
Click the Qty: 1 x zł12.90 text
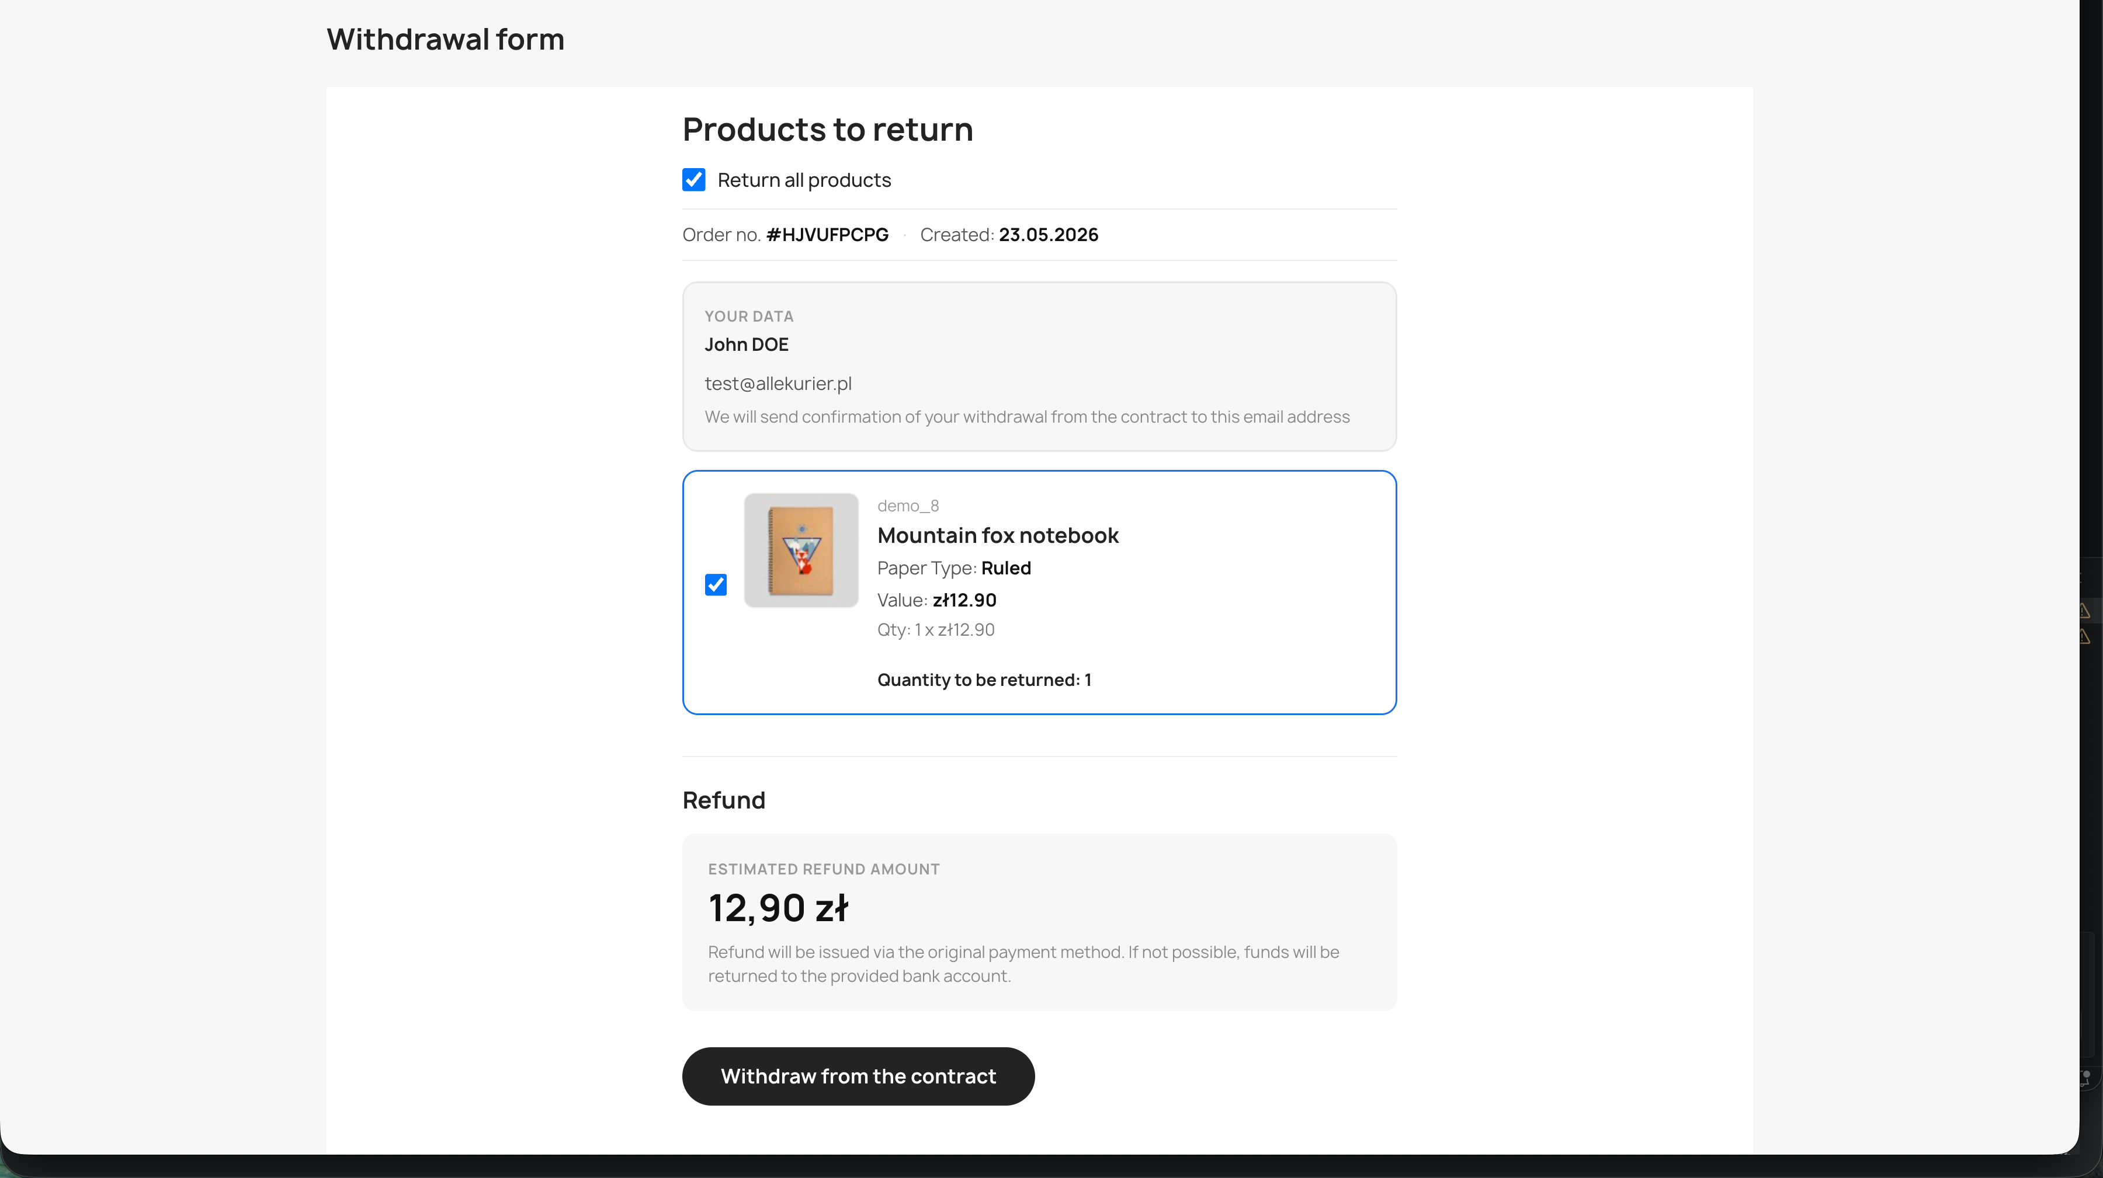[936, 630]
